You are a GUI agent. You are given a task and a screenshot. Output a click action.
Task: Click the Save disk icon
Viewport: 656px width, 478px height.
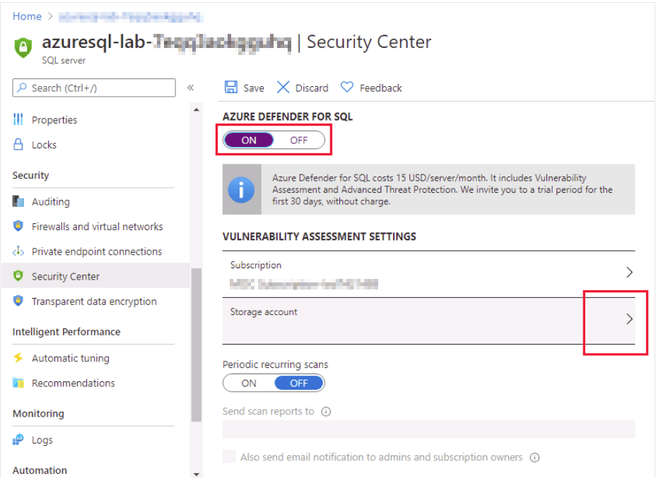[x=231, y=88]
